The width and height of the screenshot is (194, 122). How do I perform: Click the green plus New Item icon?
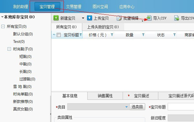tap(56, 18)
